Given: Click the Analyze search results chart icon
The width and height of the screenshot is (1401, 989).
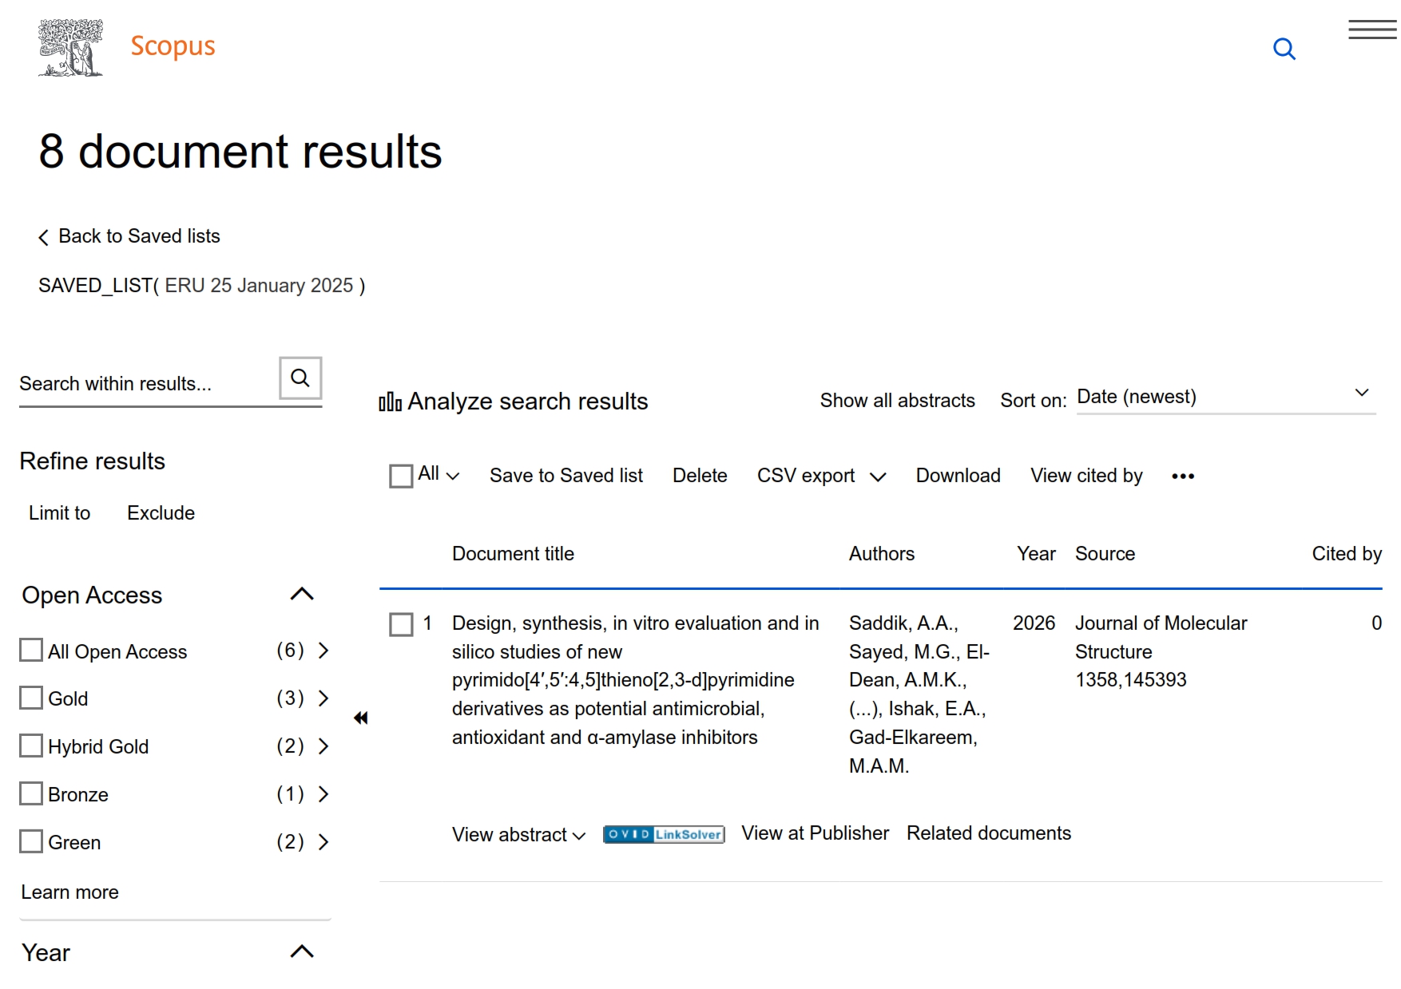Looking at the screenshot, I should 390,402.
